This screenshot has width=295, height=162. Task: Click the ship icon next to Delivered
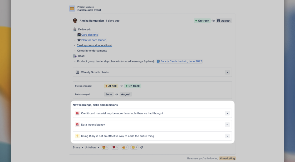coord(75,29)
